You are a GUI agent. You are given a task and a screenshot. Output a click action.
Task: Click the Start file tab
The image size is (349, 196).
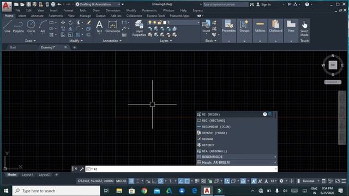coord(13,47)
